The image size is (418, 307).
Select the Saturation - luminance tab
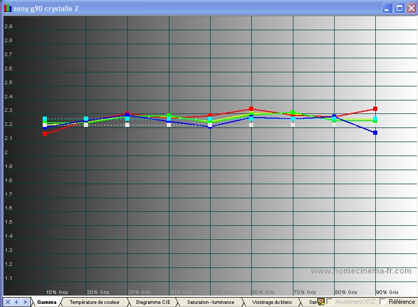point(211,302)
